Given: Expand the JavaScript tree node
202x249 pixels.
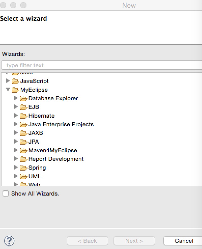Looking at the screenshot, I should [x=8, y=81].
